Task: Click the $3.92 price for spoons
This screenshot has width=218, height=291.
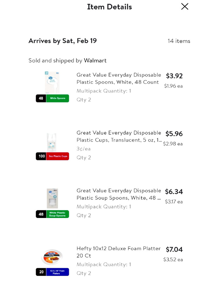Action: (174, 76)
